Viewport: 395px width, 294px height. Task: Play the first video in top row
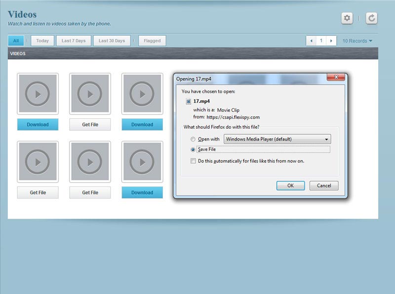tap(38, 94)
